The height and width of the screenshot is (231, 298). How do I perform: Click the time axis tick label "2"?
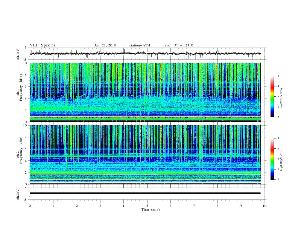pyautogui.click(x=77, y=206)
